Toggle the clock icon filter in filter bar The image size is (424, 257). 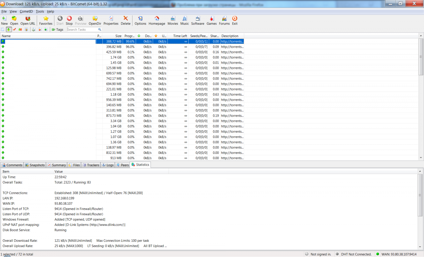(x=34, y=30)
